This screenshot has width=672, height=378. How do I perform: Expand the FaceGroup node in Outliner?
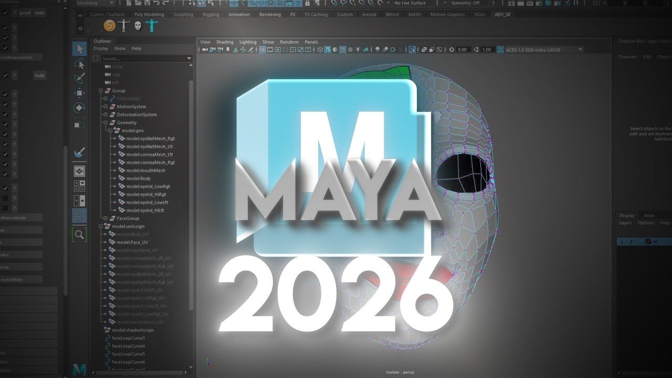106,218
